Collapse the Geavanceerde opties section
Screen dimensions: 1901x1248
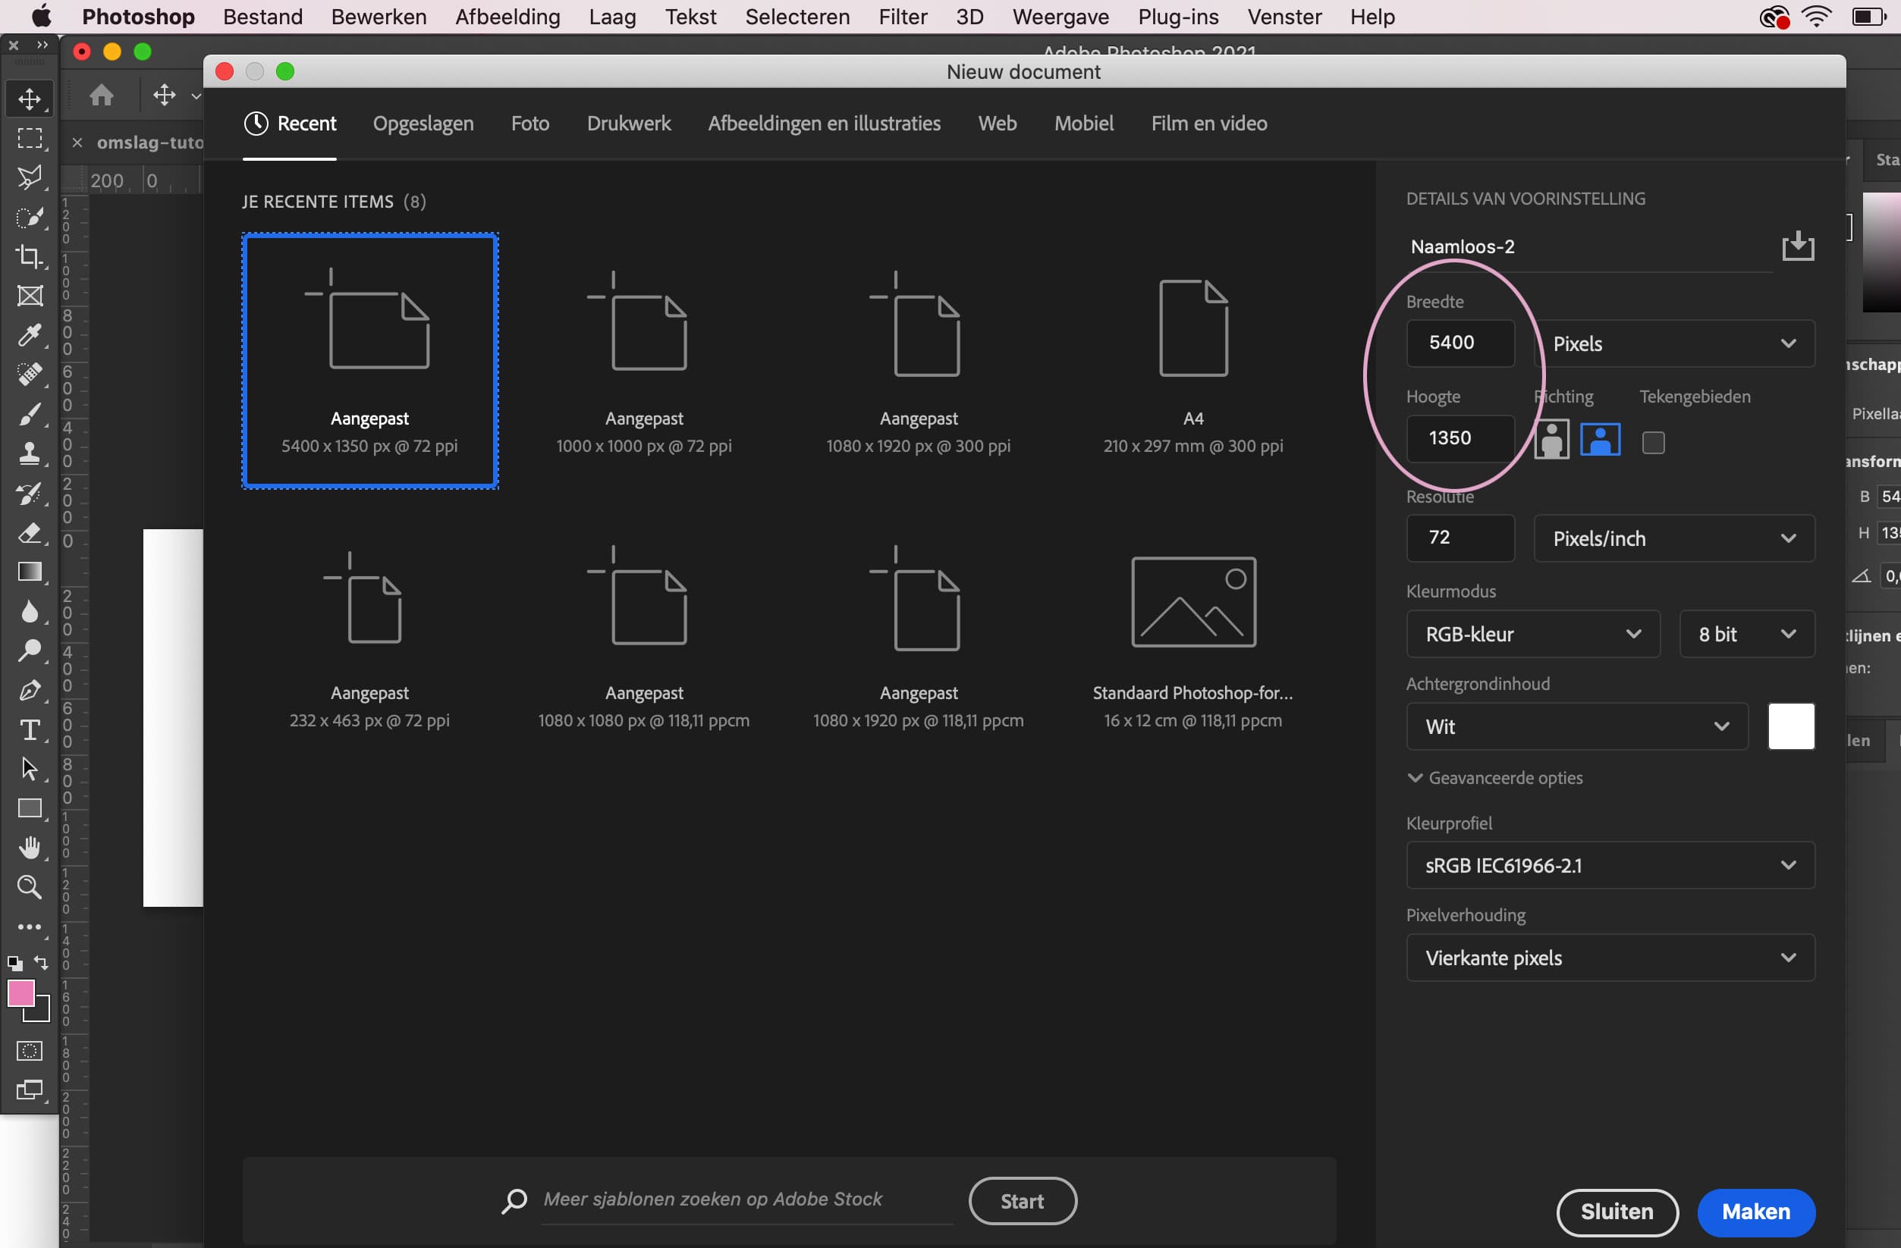[1494, 778]
